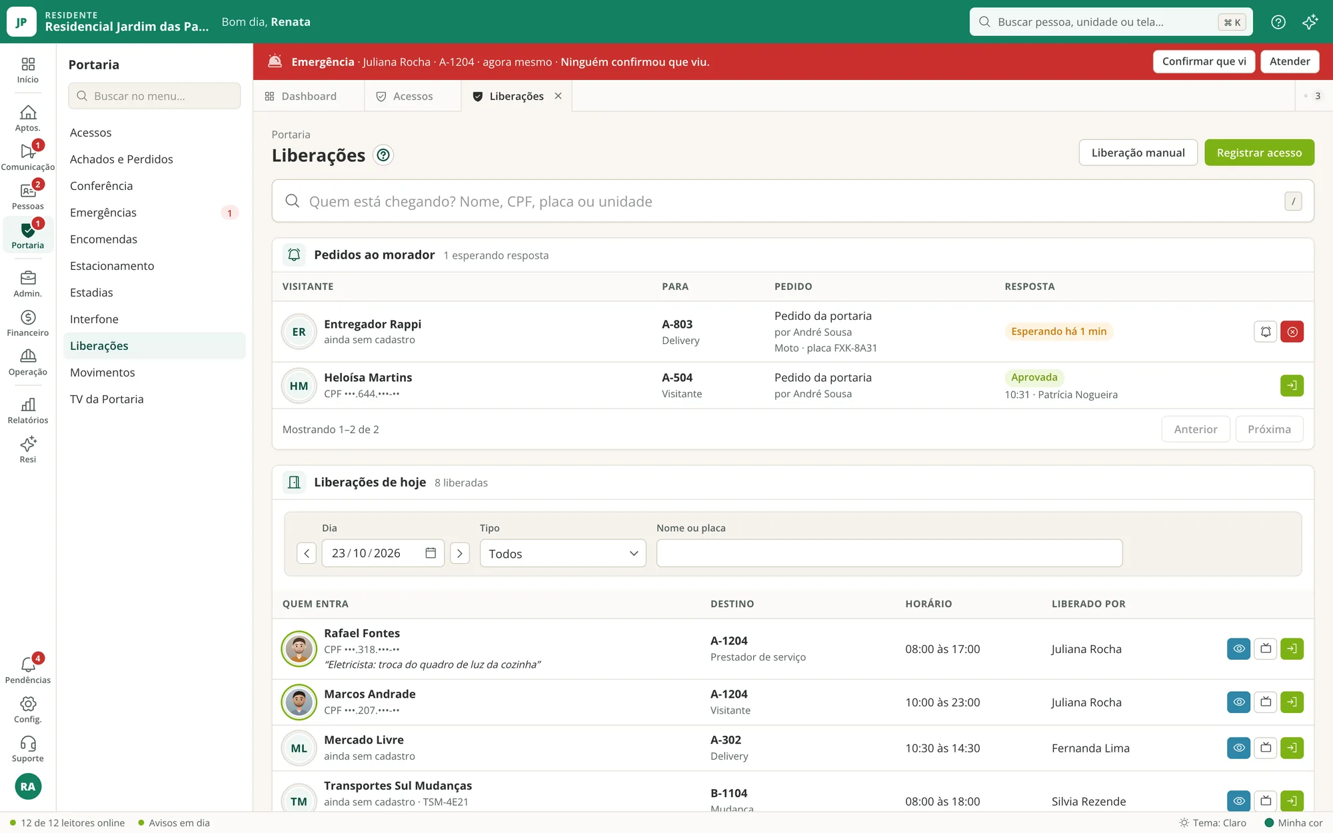This screenshot has width=1333, height=833.
Task: Focus the Quem está chegando search field
Action: coord(792,201)
